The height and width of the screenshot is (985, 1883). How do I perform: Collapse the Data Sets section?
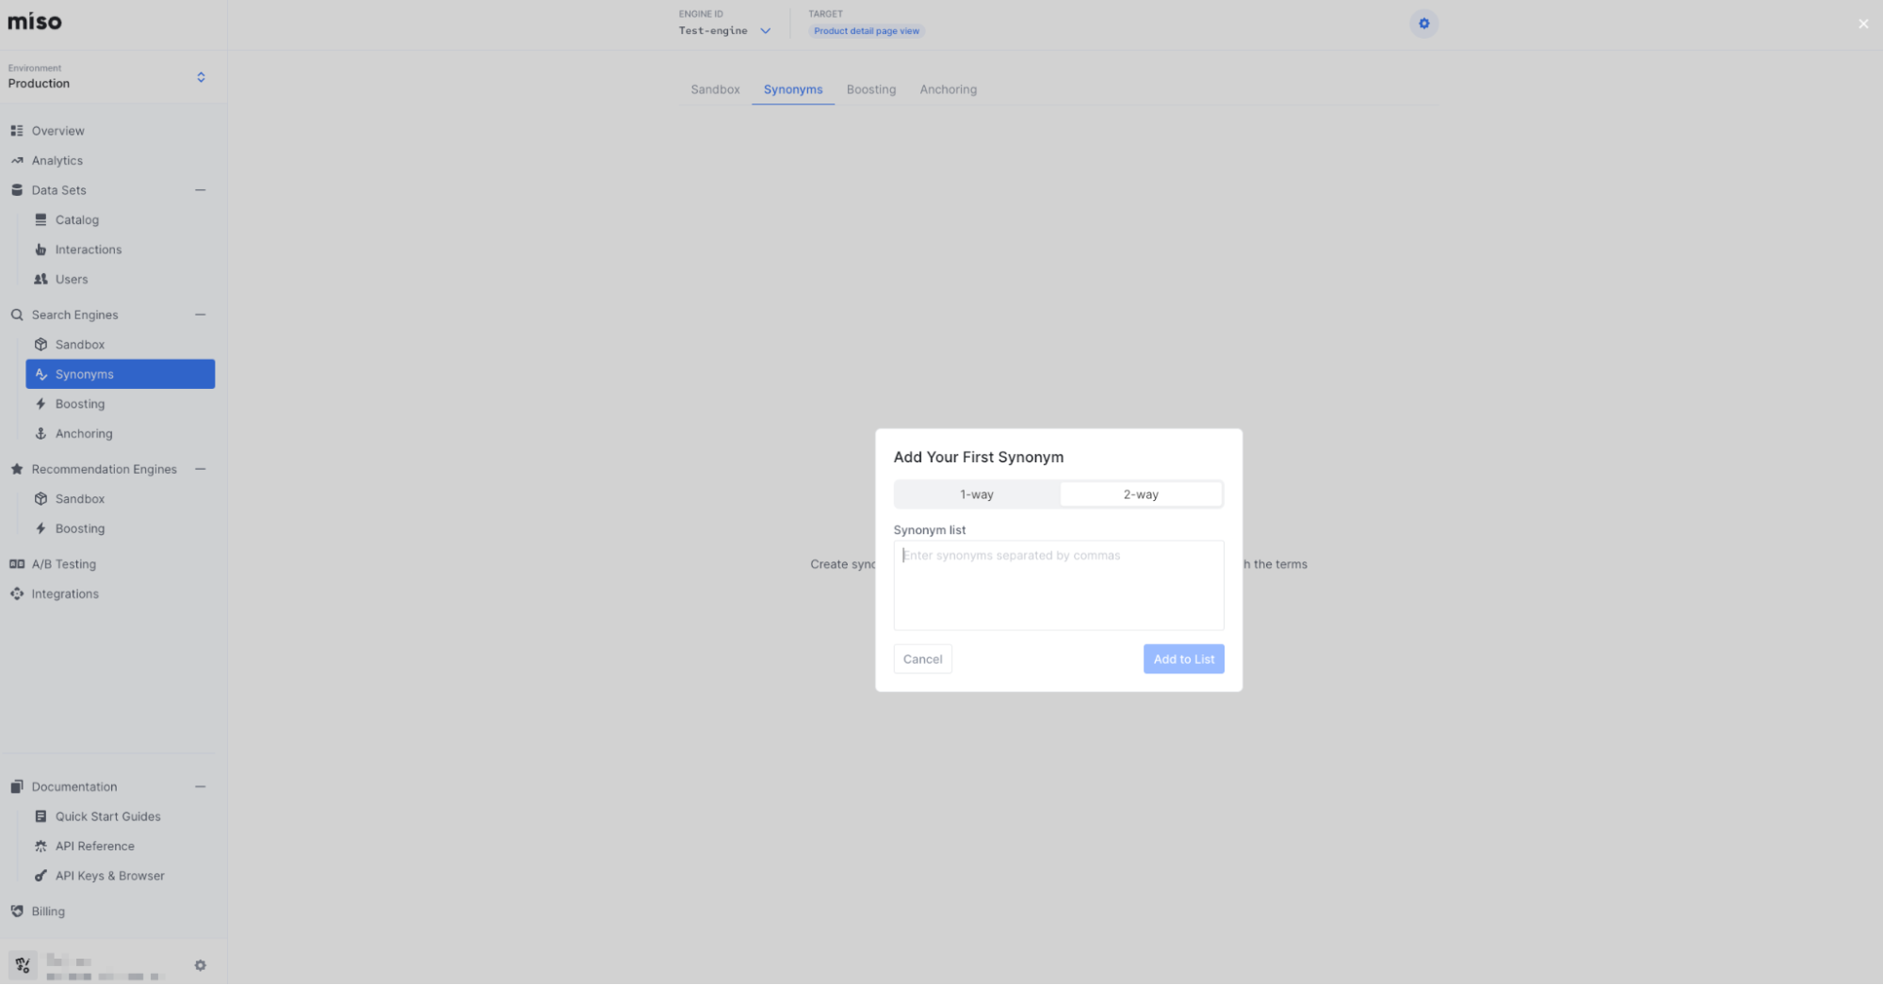pyautogui.click(x=200, y=190)
